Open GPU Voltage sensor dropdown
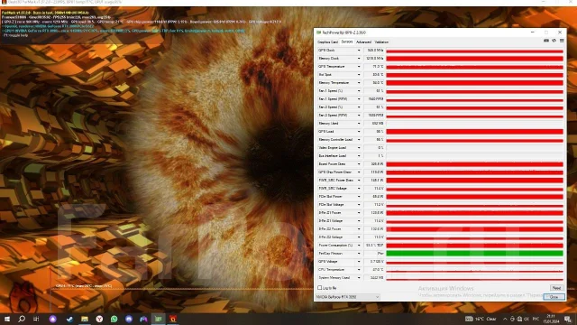Viewport: 577px width, 325px height. pos(359,261)
